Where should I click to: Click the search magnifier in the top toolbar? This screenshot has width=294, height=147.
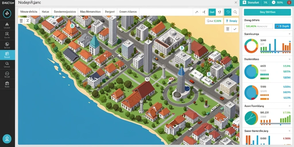235,12
